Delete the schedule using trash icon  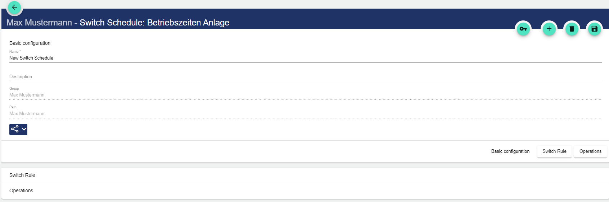click(572, 29)
